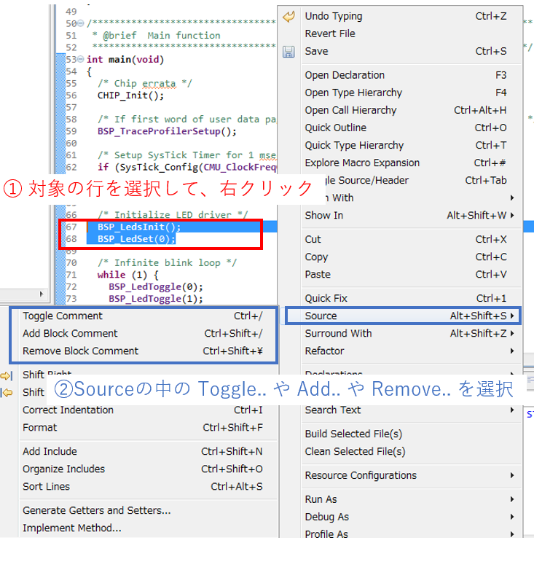This screenshot has width=534, height=567.
Task: Collapse the main function at line 53
Action: click(81, 59)
